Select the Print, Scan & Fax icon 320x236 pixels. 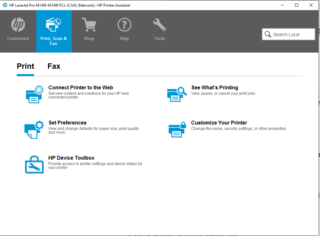pos(54,24)
